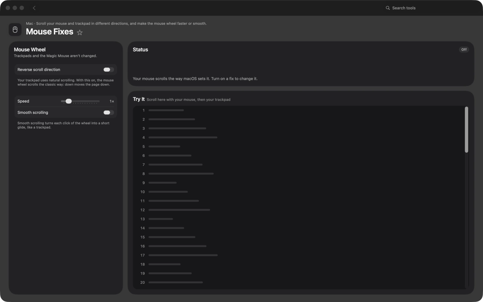Click the Try It heading
This screenshot has width=483, height=302.
[139, 99]
